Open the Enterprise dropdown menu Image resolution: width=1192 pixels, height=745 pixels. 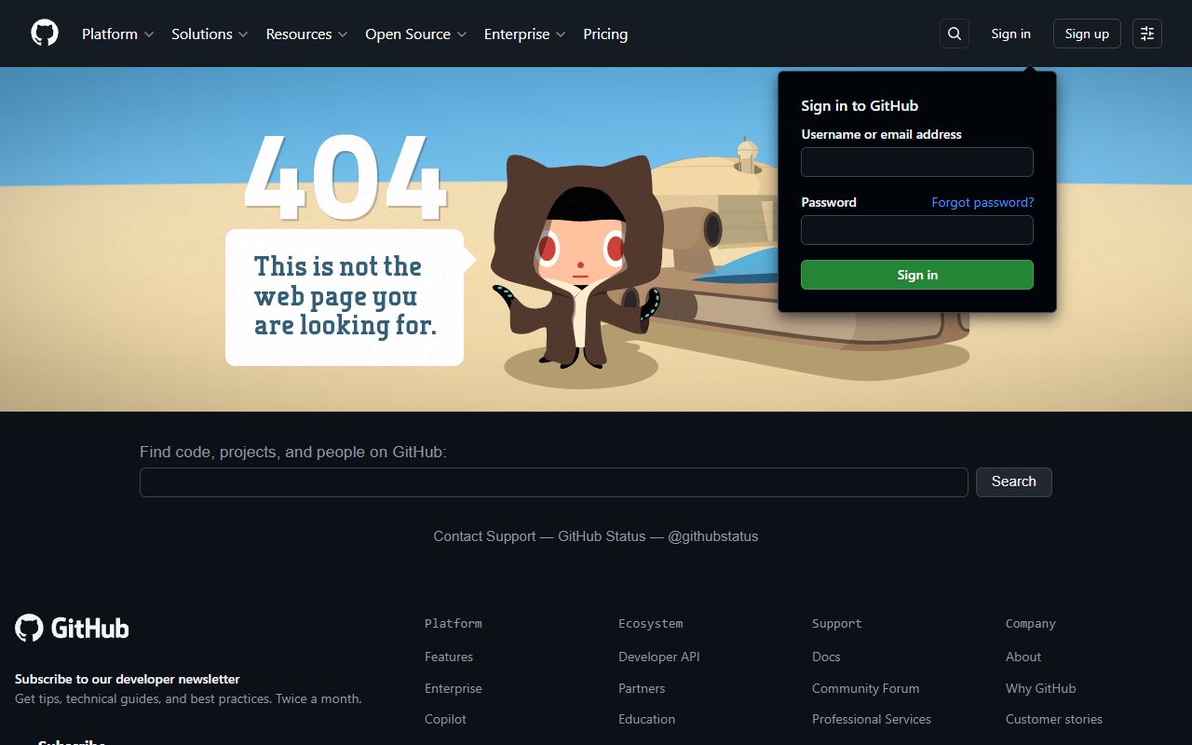click(x=524, y=34)
